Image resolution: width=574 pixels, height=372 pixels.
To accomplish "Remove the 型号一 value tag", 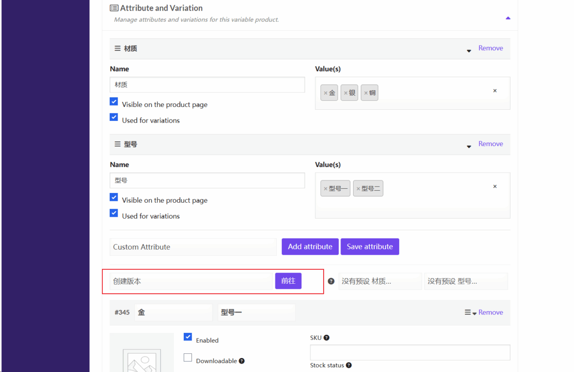I will click(x=325, y=189).
